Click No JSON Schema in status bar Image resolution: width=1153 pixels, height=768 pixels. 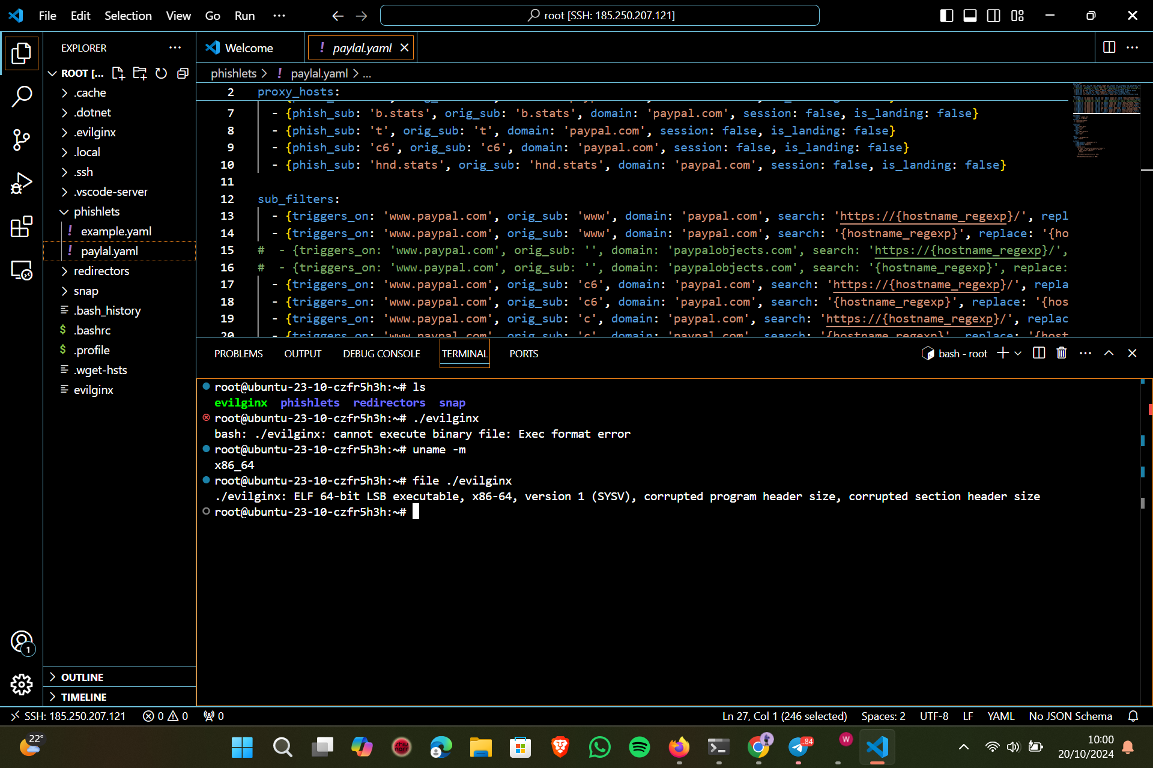(1070, 716)
